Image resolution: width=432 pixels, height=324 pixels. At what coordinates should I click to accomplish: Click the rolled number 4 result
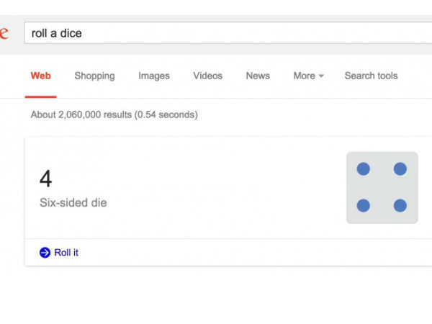tap(45, 179)
